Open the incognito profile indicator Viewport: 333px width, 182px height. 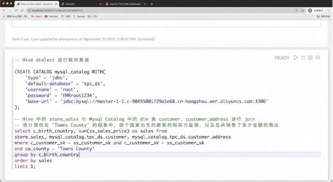pyautogui.click(x=316, y=10)
